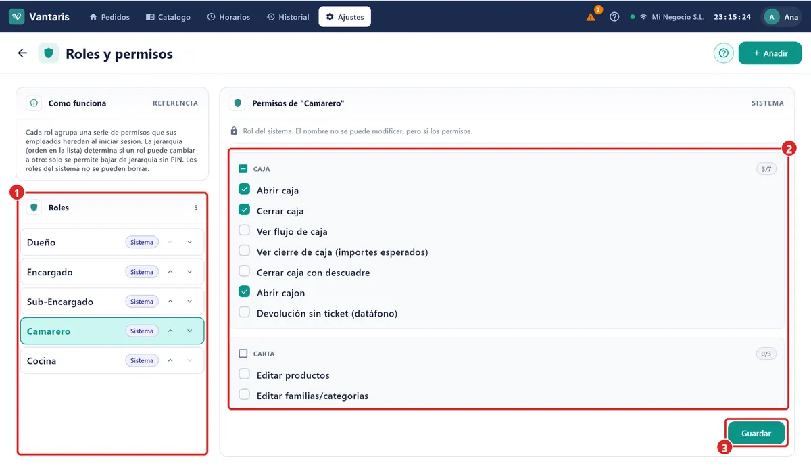Enable the Editar productos permission

point(245,374)
